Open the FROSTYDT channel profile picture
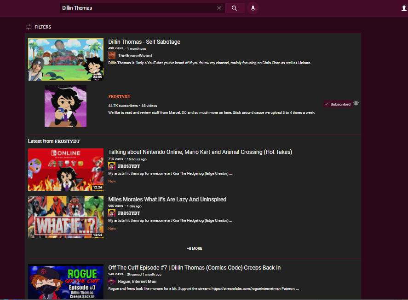Screen dimensions: 408x300 [66, 106]
